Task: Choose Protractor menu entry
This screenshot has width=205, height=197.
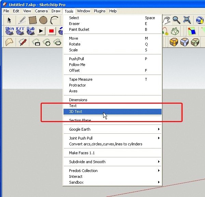Action: [112, 85]
